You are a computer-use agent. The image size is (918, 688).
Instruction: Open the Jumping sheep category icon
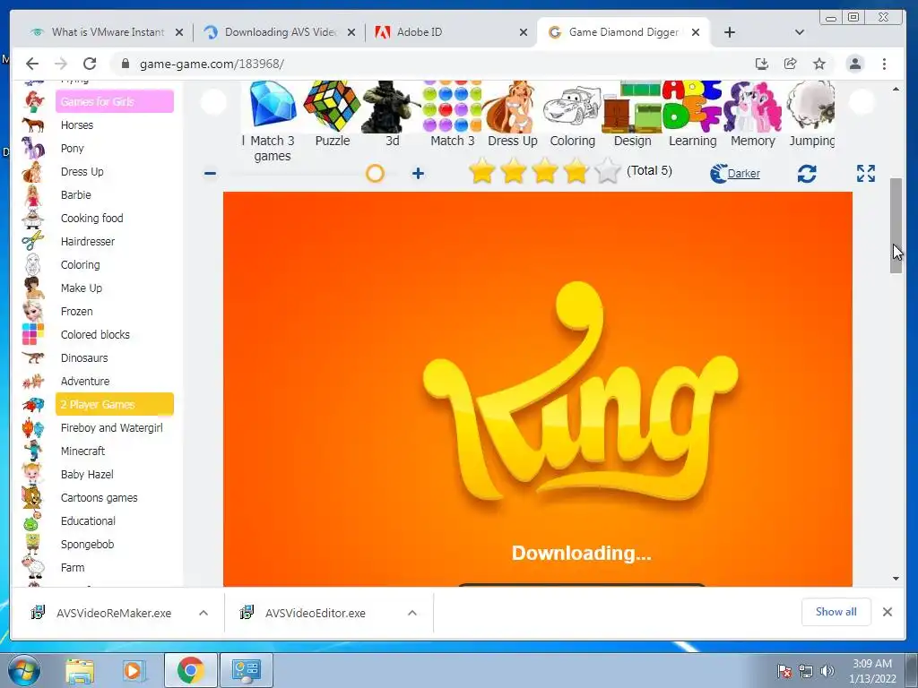tap(810, 107)
